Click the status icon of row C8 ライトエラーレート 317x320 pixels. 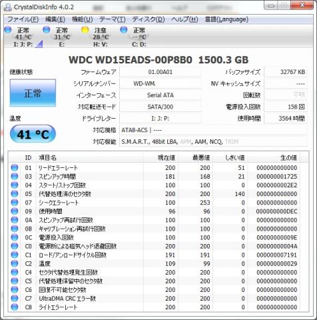[15, 307]
